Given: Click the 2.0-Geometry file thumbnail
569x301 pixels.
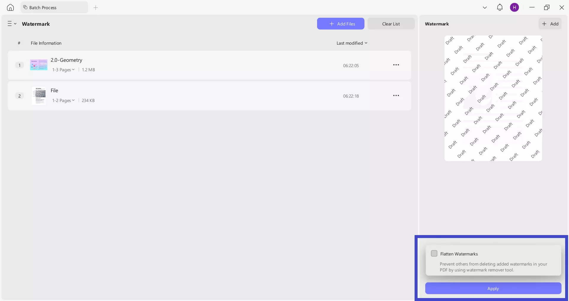Looking at the screenshot, I should [39, 65].
